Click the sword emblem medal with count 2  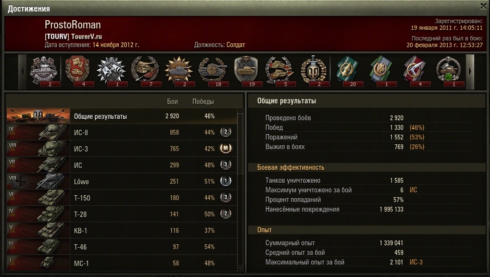(x=314, y=71)
